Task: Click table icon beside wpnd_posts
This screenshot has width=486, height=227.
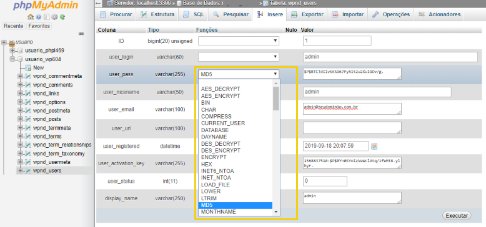Action: (27, 119)
